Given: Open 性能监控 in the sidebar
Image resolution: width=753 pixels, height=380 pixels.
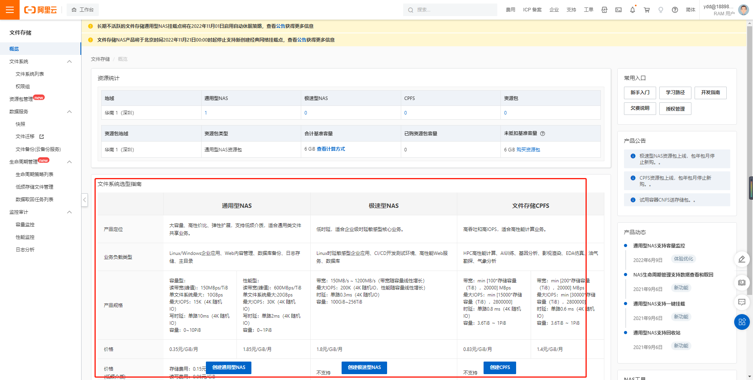Looking at the screenshot, I should (x=25, y=237).
